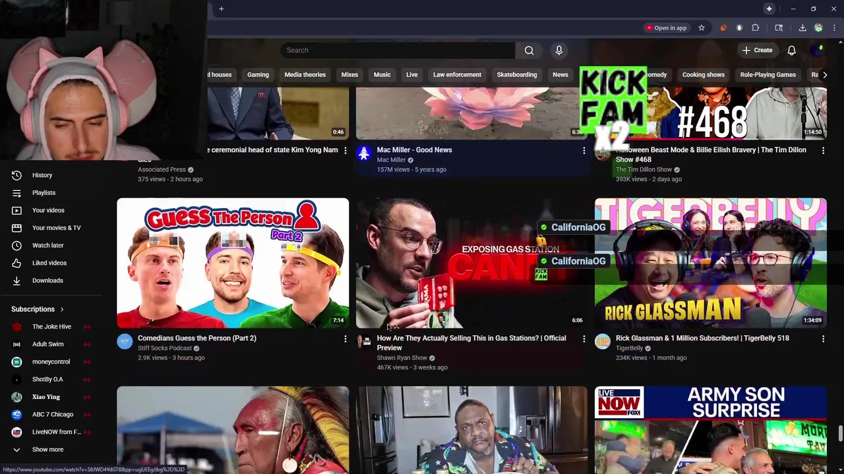
Task: Open Associated Press channel
Action: [162, 170]
